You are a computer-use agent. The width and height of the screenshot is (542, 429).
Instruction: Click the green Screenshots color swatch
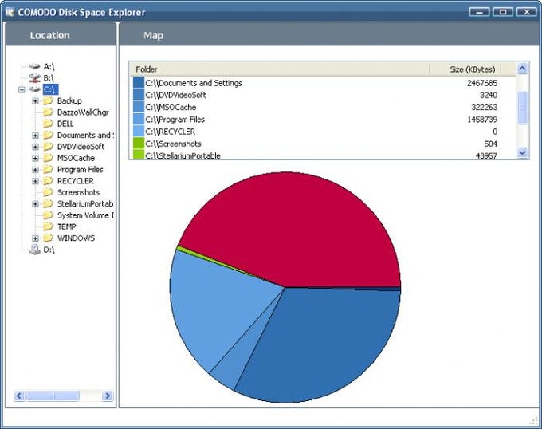139,143
